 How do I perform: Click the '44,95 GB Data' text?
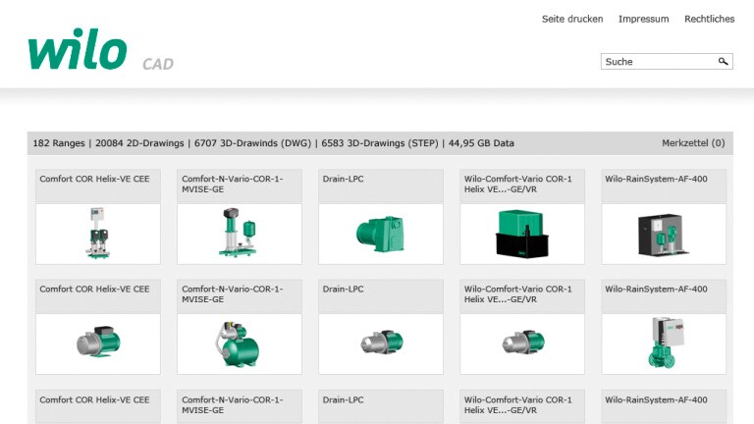tap(481, 143)
